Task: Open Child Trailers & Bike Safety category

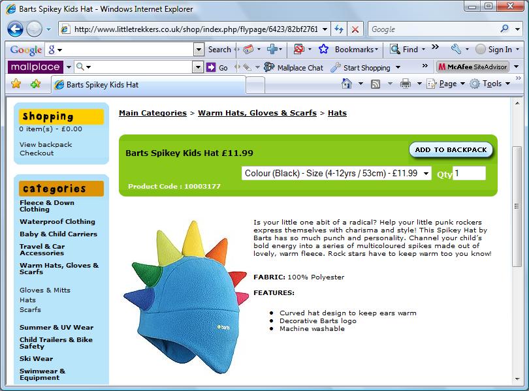Action: (x=56, y=343)
